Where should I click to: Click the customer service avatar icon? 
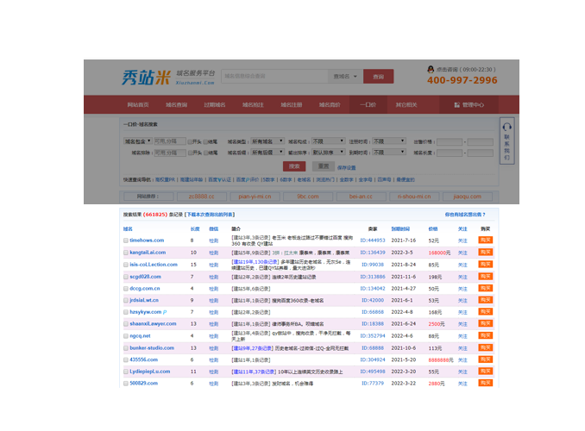pyautogui.click(x=431, y=69)
